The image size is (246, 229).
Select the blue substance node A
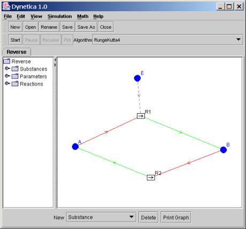pyautogui.click(x=75, y=147)
